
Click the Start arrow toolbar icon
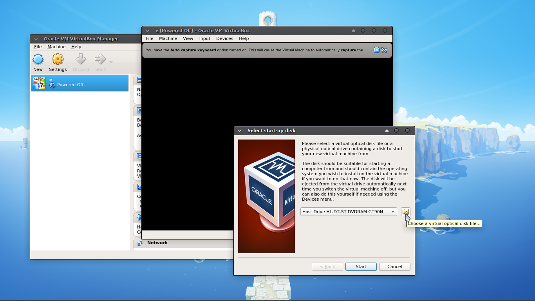point(100,60)
